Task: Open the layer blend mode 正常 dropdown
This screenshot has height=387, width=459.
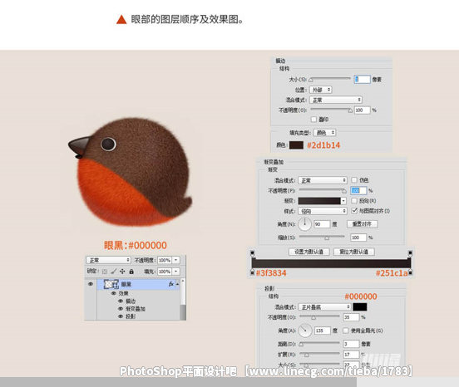Action: point(108,260)
